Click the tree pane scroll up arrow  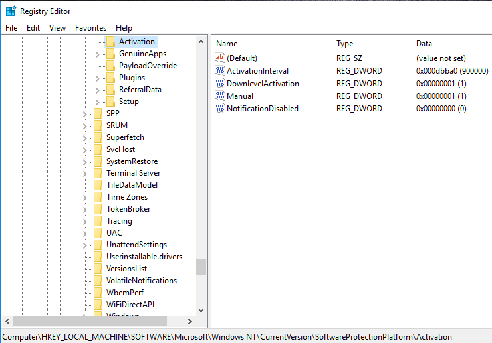pos(201,42)
